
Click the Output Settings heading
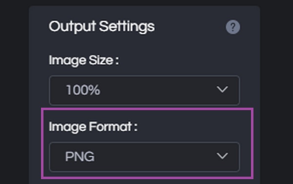[102, 27]
